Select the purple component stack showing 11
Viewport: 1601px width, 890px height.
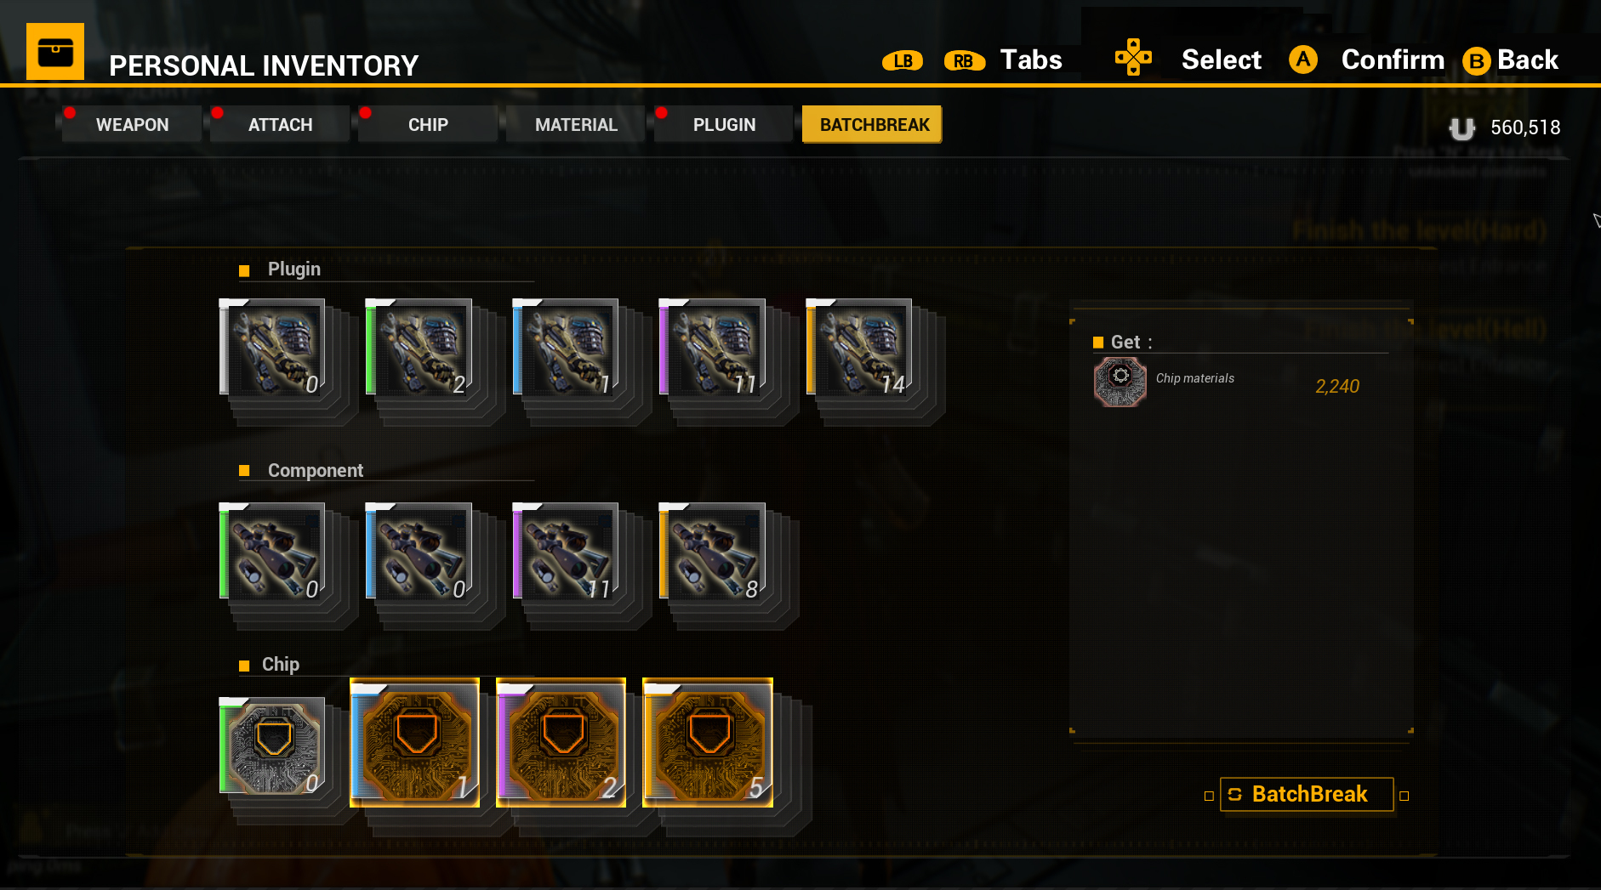(566, 551)
